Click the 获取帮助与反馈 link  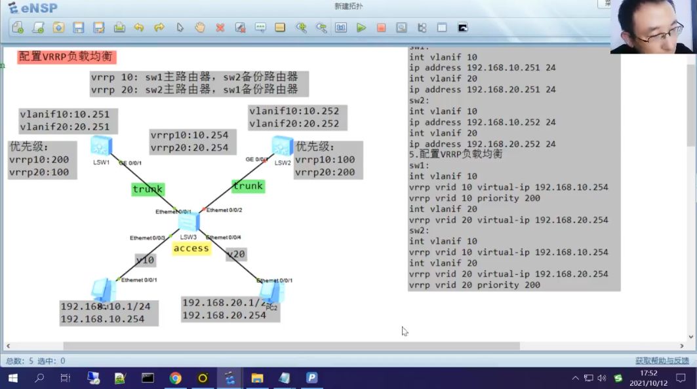(x=662, y=361)
